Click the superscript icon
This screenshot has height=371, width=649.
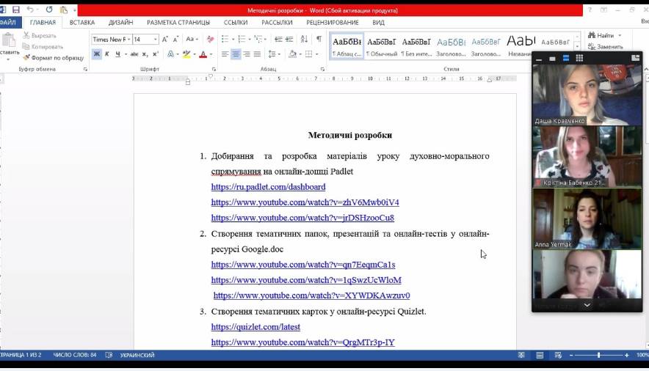coord(155,54)
